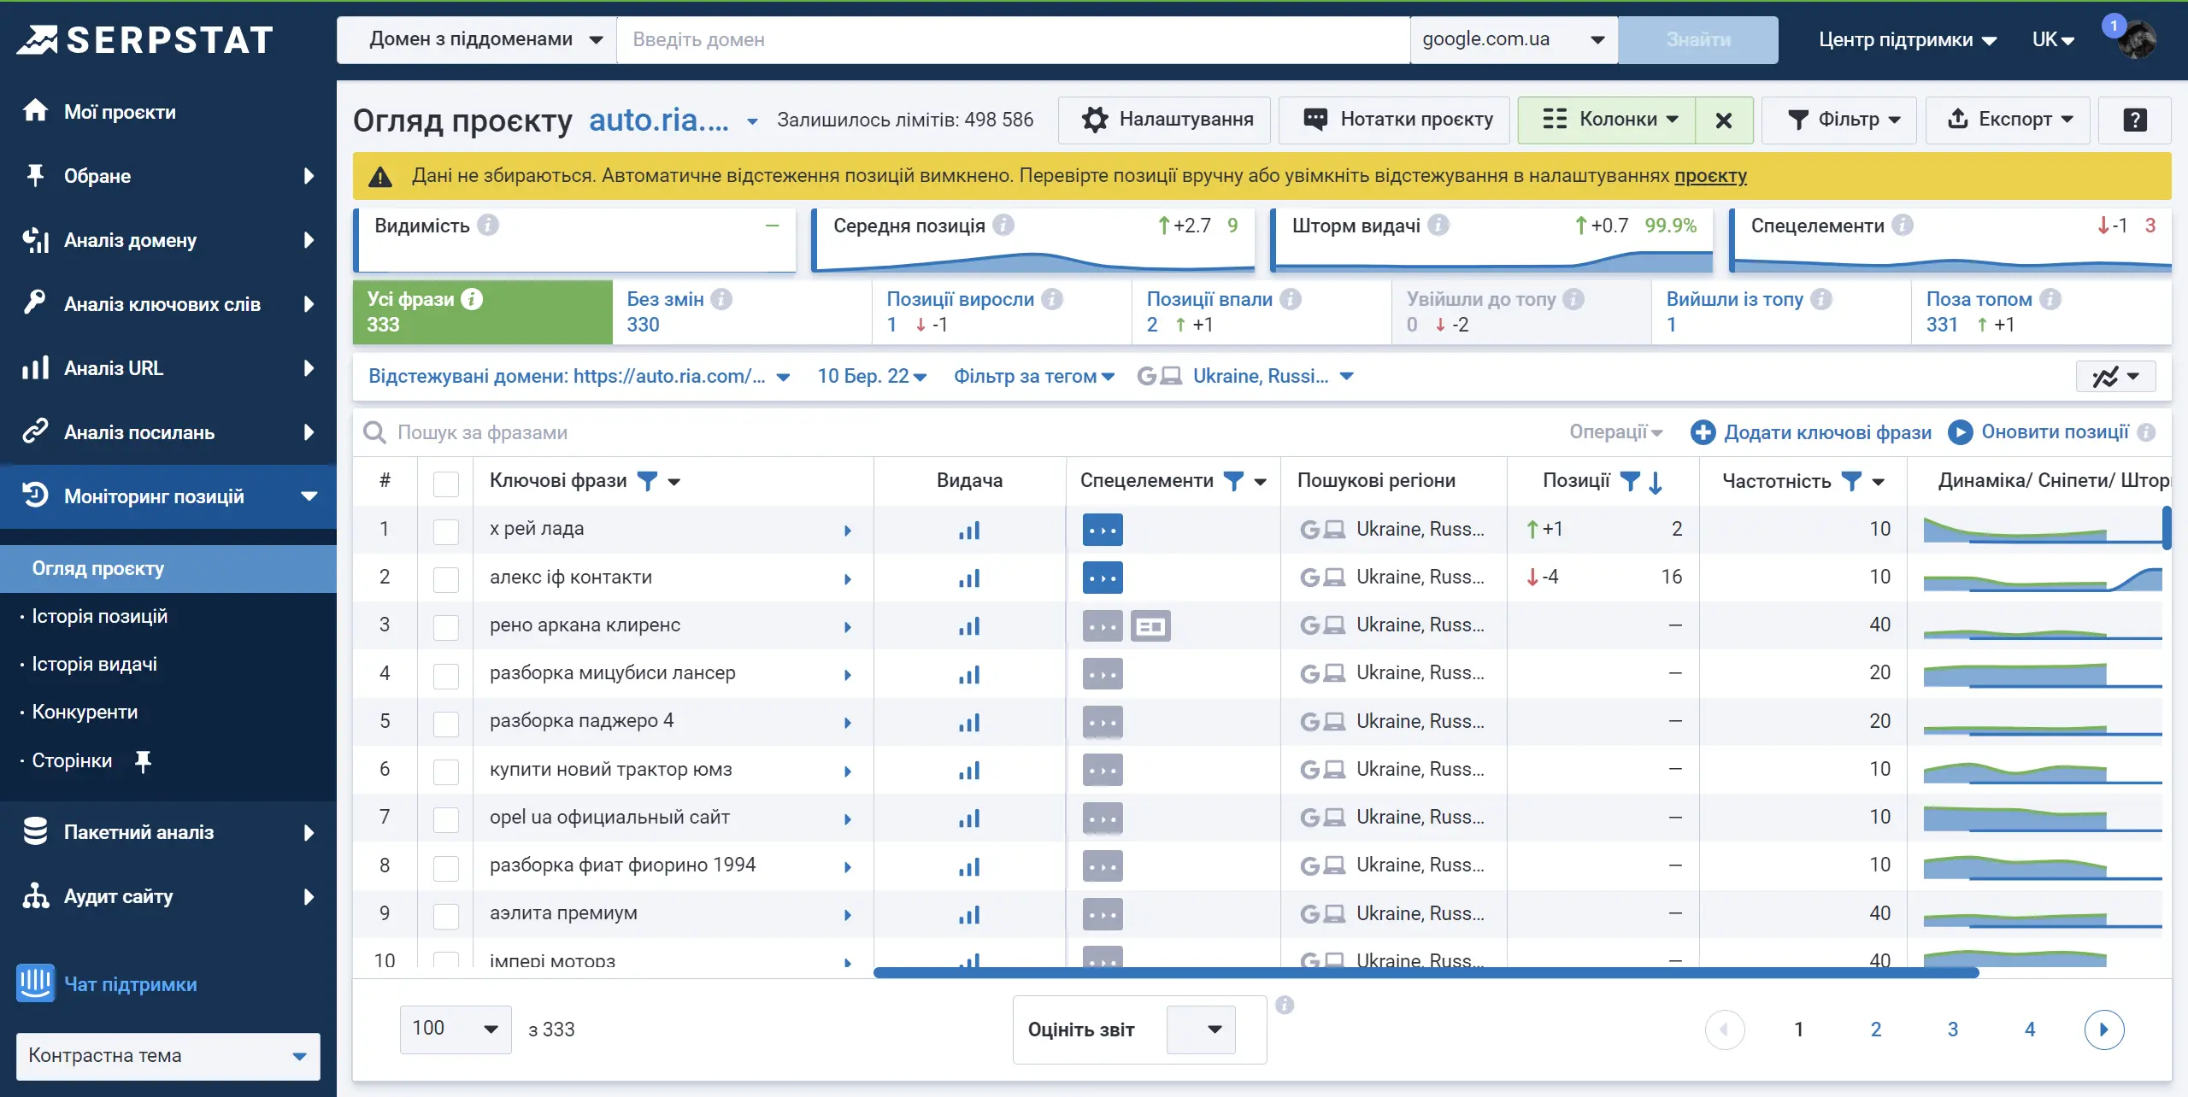Image resolution: width=2188 pixels, height=1097 pixels.
Task: Toggle select-all checkbox in table header
Action: click(x=445, y=484)
